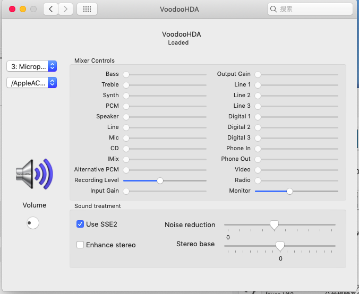The image size is (359, 294).
Task: Click the Line 3 slider handle
Action: coord(258,106)
